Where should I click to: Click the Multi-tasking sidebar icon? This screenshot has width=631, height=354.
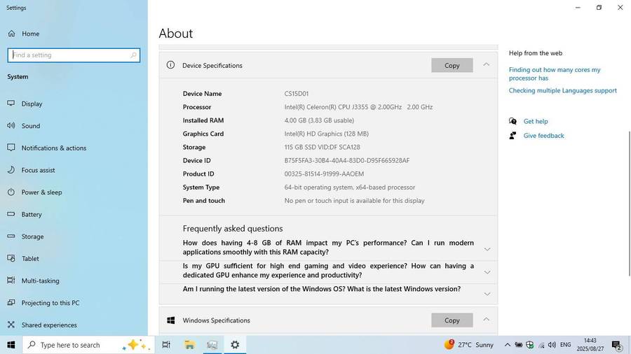[x=11, y=280]
